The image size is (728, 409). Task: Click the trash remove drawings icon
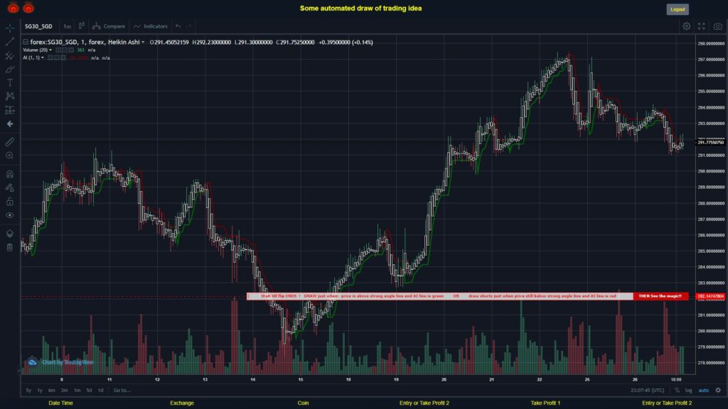(10, 248)
